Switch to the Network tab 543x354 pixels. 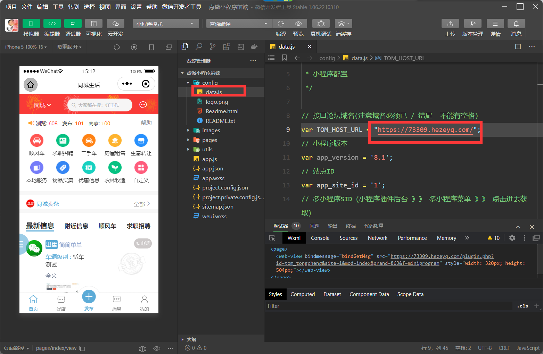[378, 238]
